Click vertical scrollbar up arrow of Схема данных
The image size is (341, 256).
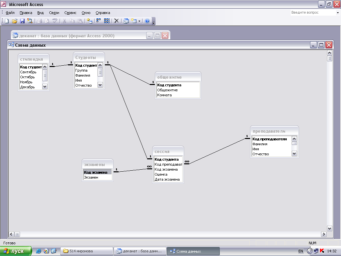click(329, 53)
